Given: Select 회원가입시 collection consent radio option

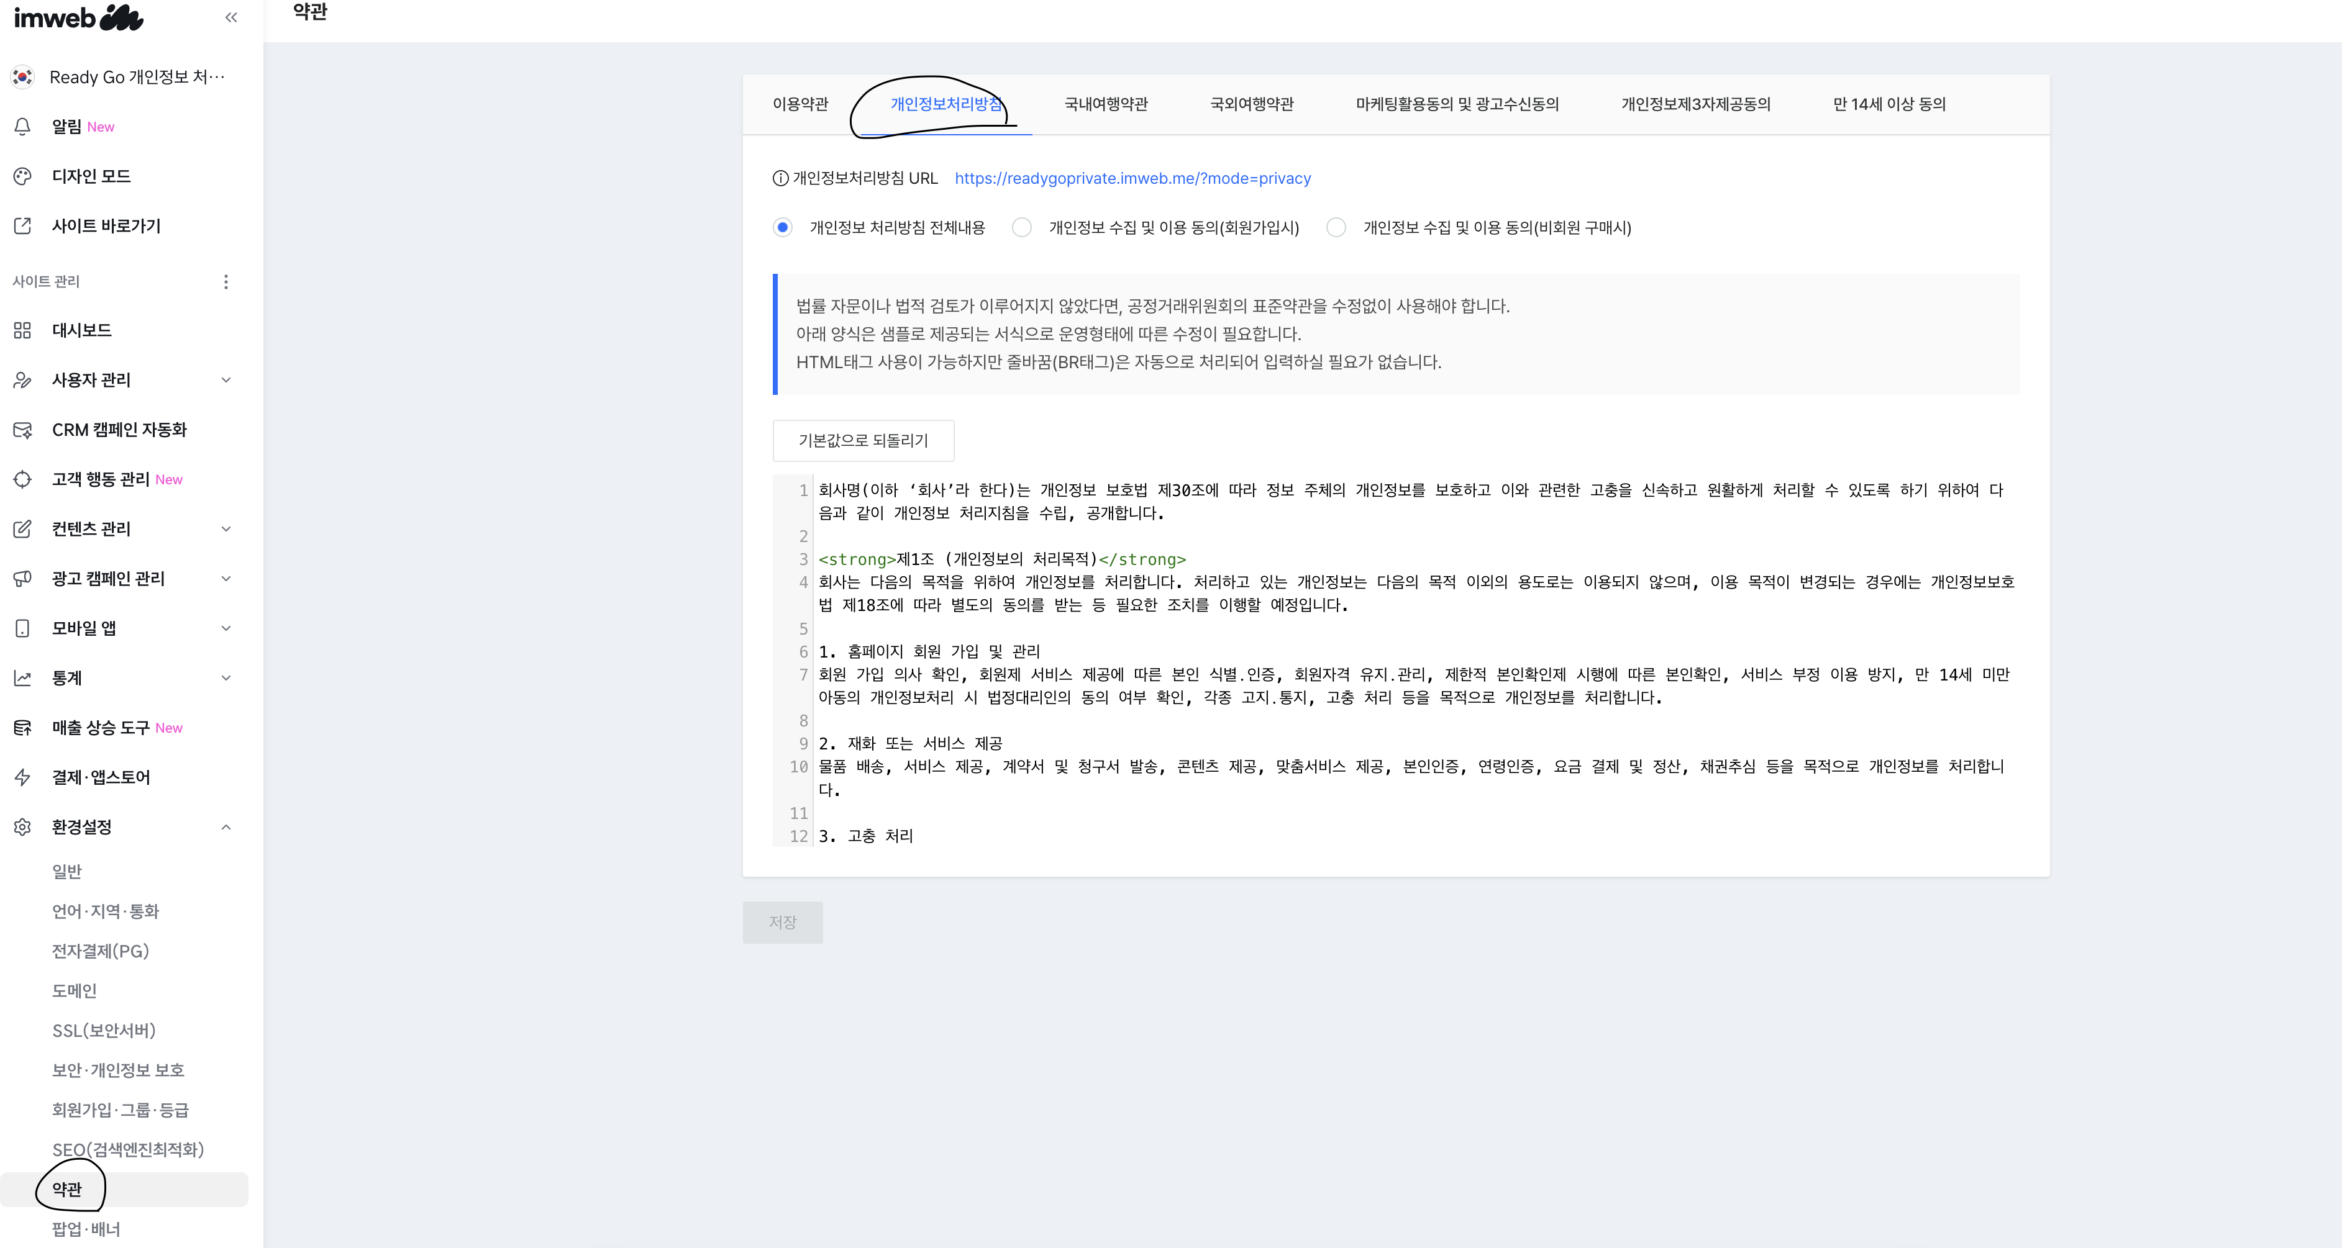Looking at the screenshot, I should pyautogui.click(x=1022, y=227).
